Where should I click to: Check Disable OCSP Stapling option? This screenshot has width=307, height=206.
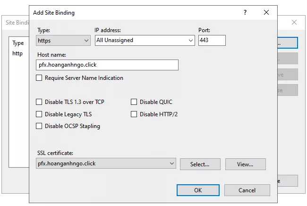coord(39,126)
